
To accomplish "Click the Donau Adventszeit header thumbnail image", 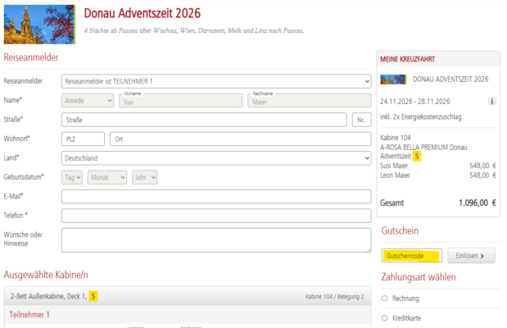I will 39,25.
